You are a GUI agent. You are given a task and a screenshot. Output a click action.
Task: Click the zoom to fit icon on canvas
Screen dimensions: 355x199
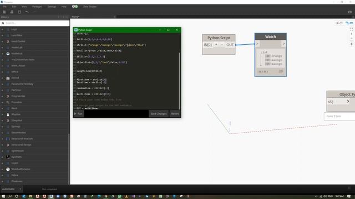point(351,29)
